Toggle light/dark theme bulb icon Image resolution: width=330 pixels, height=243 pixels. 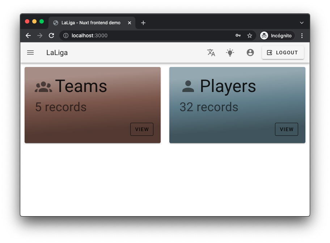coord(230,53)
